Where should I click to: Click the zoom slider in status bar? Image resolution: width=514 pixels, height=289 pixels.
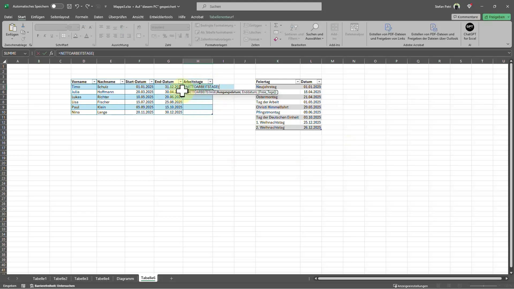(x=483, y=286)
